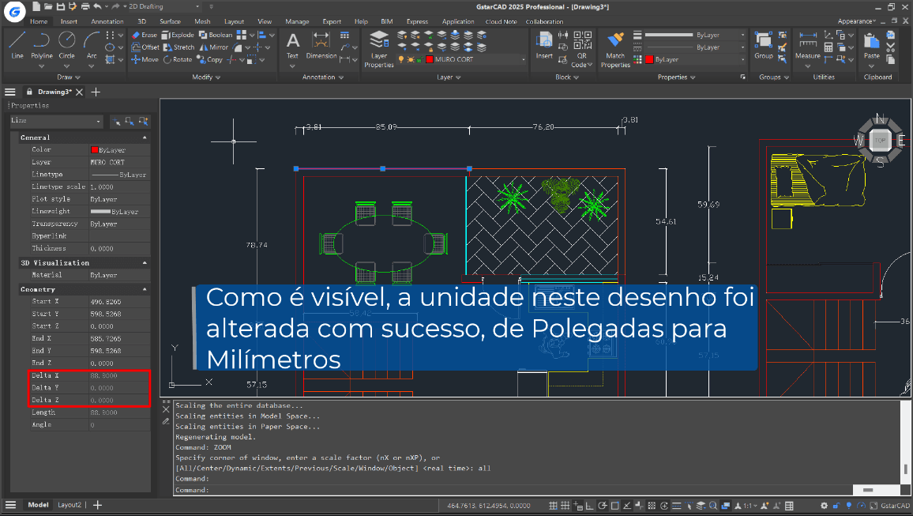
Task: Toggle the lock UI icon in status bar
Action: [x=836, y=506]
